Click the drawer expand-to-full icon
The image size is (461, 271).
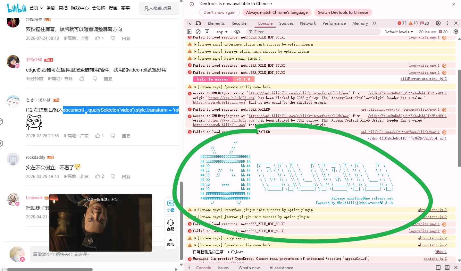click(x=447, y=267)
